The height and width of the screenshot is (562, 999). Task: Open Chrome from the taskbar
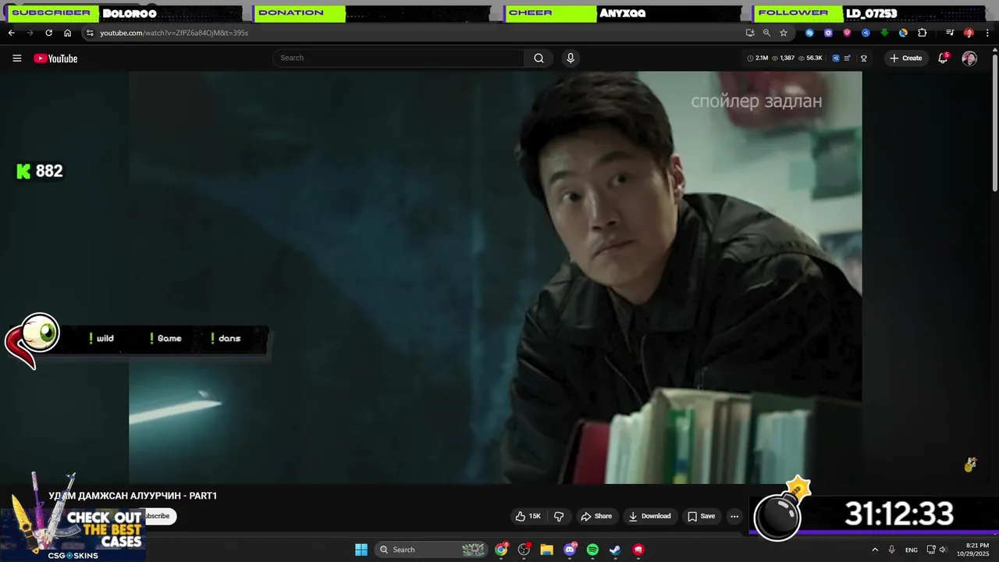[502, 550]
